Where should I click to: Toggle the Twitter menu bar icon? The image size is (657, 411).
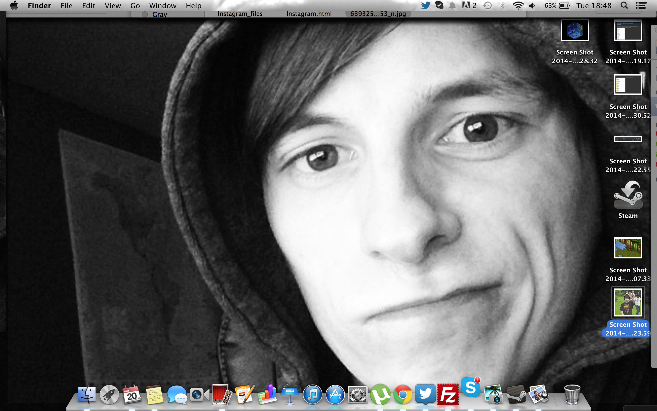point(426,5)
